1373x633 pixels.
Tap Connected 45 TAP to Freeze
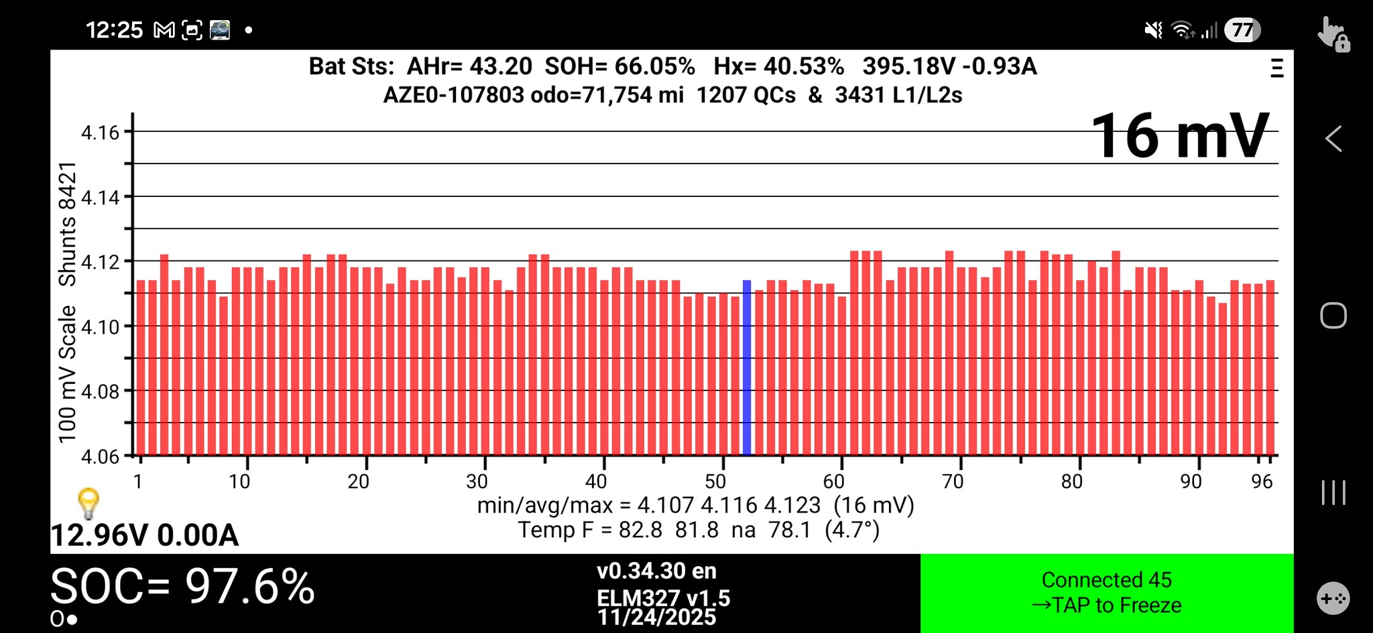click(1106, 593)
